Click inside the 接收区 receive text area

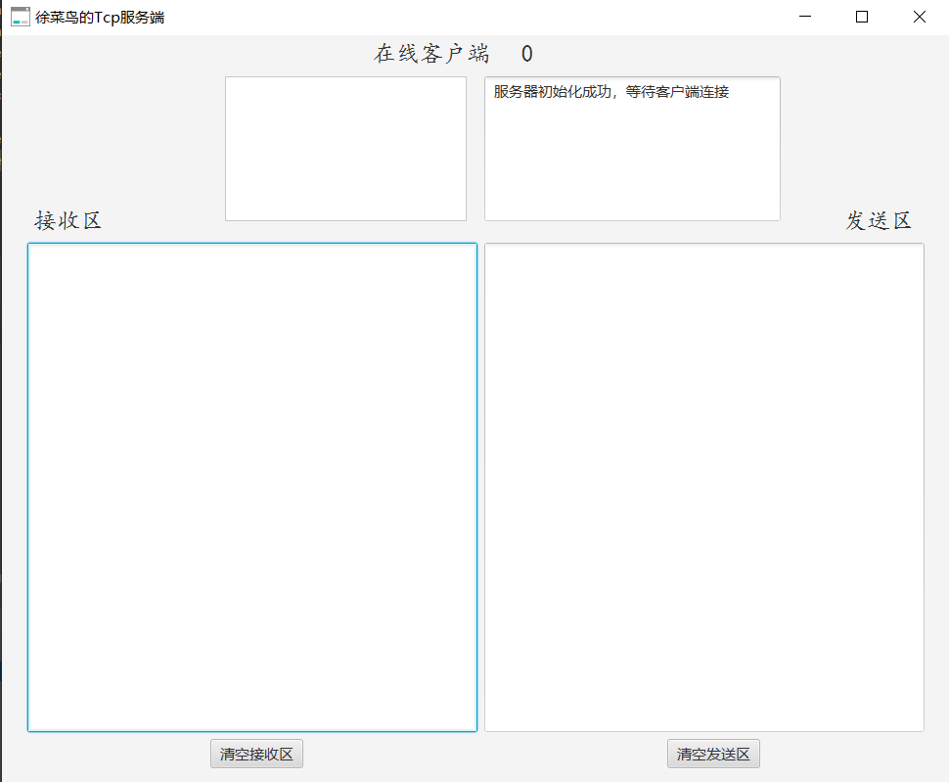tap(249, 489)
